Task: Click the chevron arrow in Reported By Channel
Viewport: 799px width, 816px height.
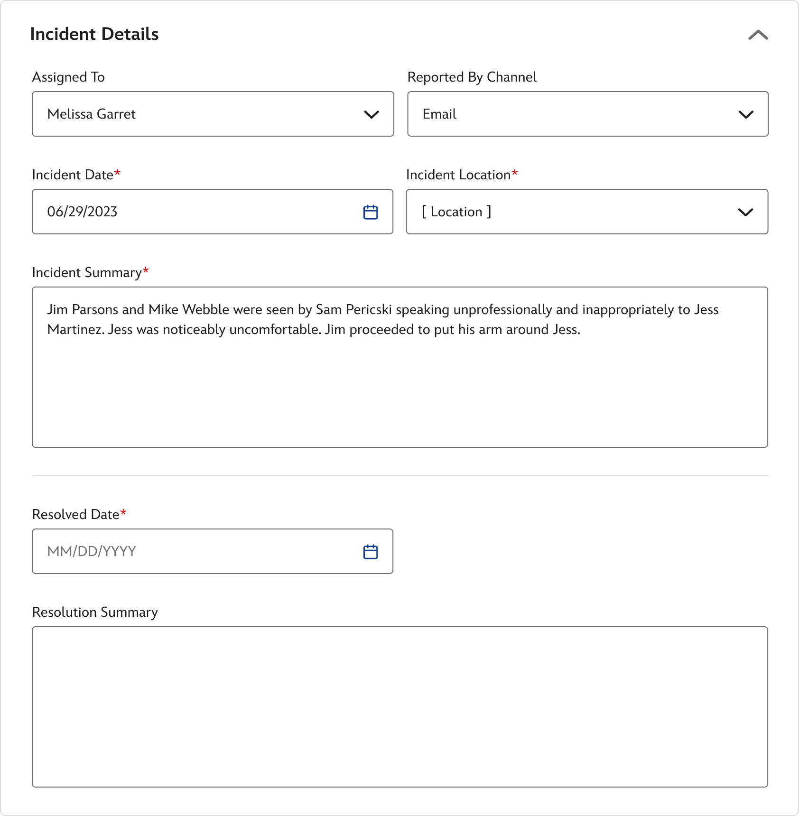Action: pyautogui.click(x=746, y=114)
